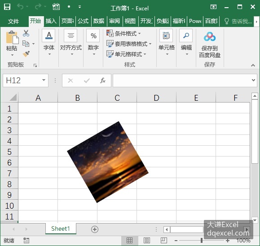Open Conditional Formatting (条件格式) menu
This screenshot has height=246, width=260.
click(x=123, y=34)
